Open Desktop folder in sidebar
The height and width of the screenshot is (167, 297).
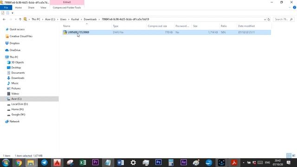(x=16, y=68)
